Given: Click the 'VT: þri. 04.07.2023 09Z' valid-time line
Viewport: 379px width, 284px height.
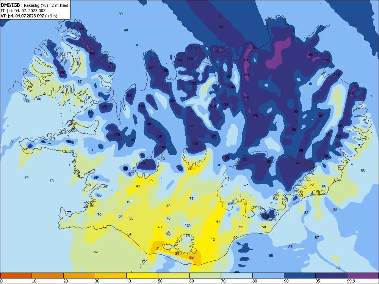Looking at the screenshot, I should pos(29,16).
